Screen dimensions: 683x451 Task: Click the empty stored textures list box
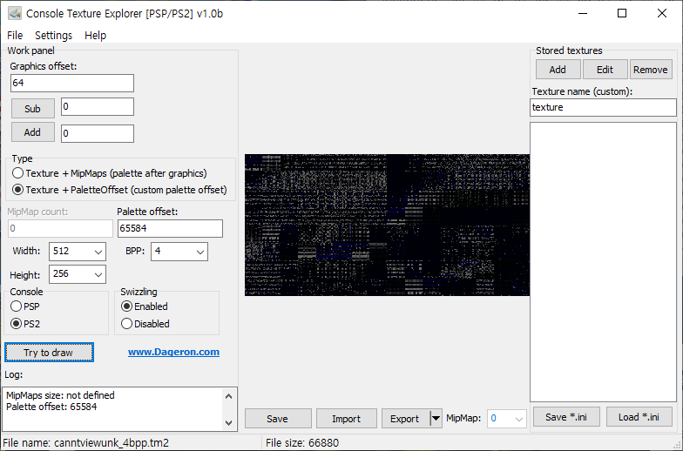[x=603, y=262]
